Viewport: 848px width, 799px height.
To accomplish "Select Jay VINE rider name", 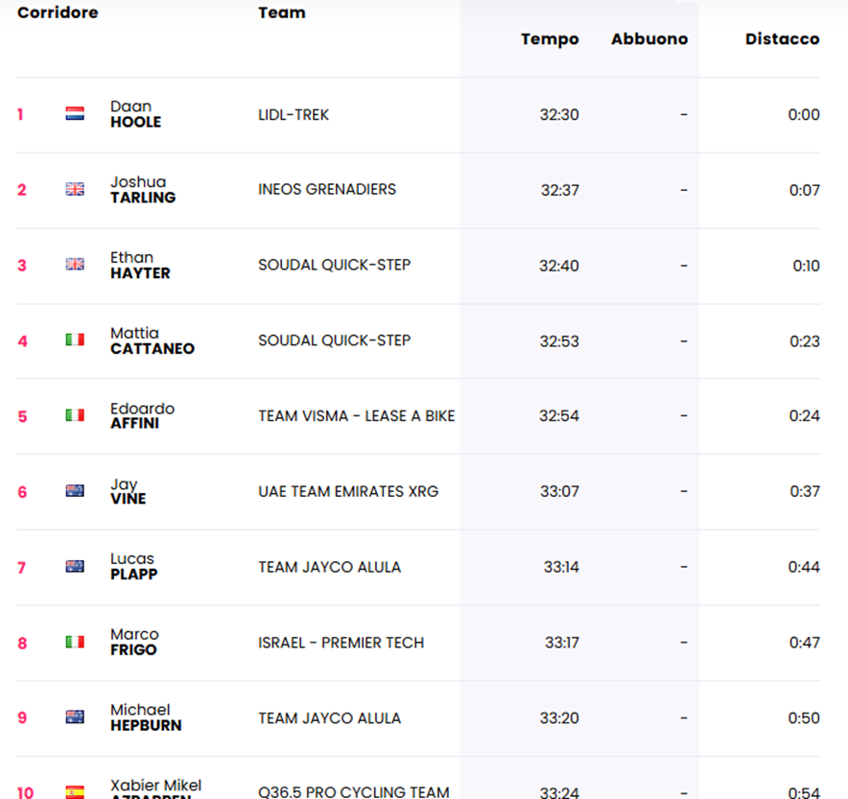I will click(129, 491).
